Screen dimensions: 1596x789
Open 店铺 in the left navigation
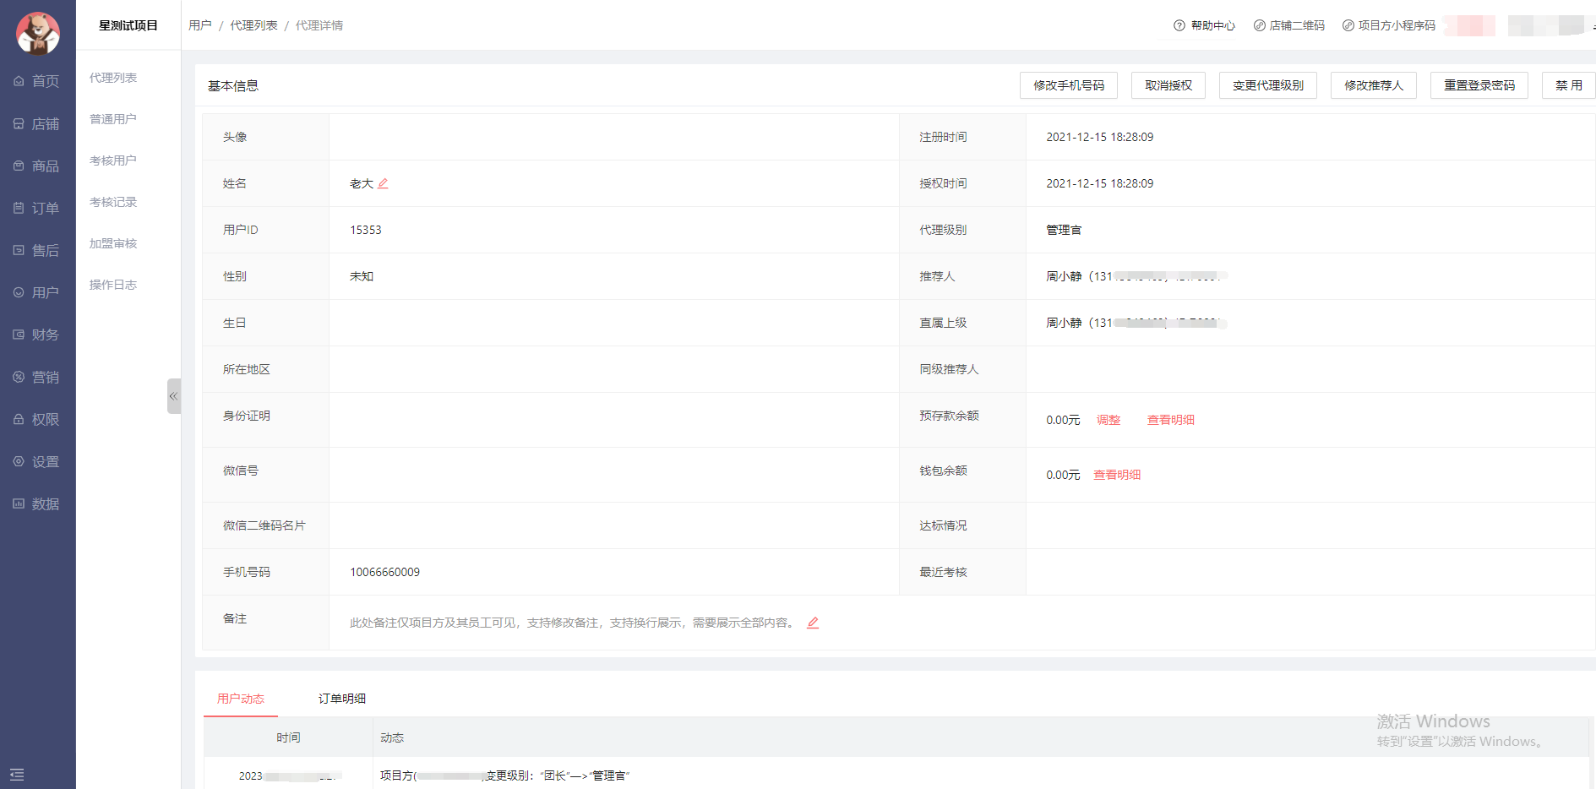[37, 124]
